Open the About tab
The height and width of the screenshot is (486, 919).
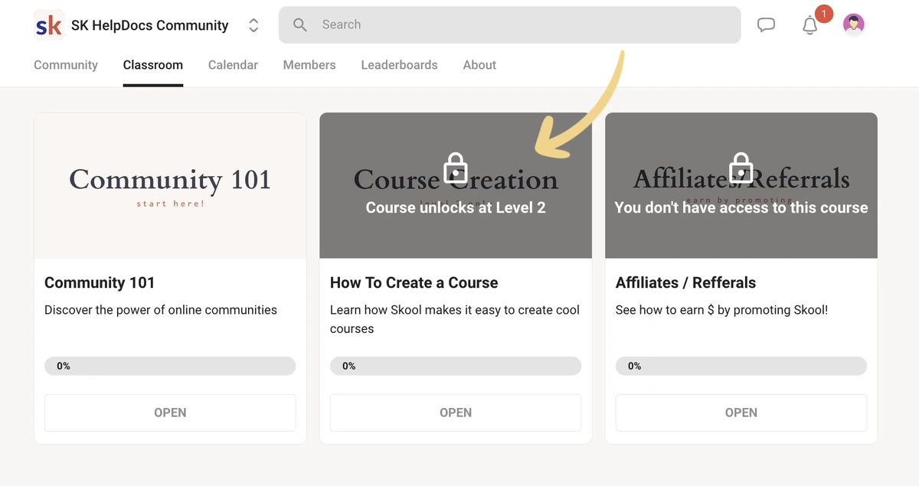coord(479,65)
